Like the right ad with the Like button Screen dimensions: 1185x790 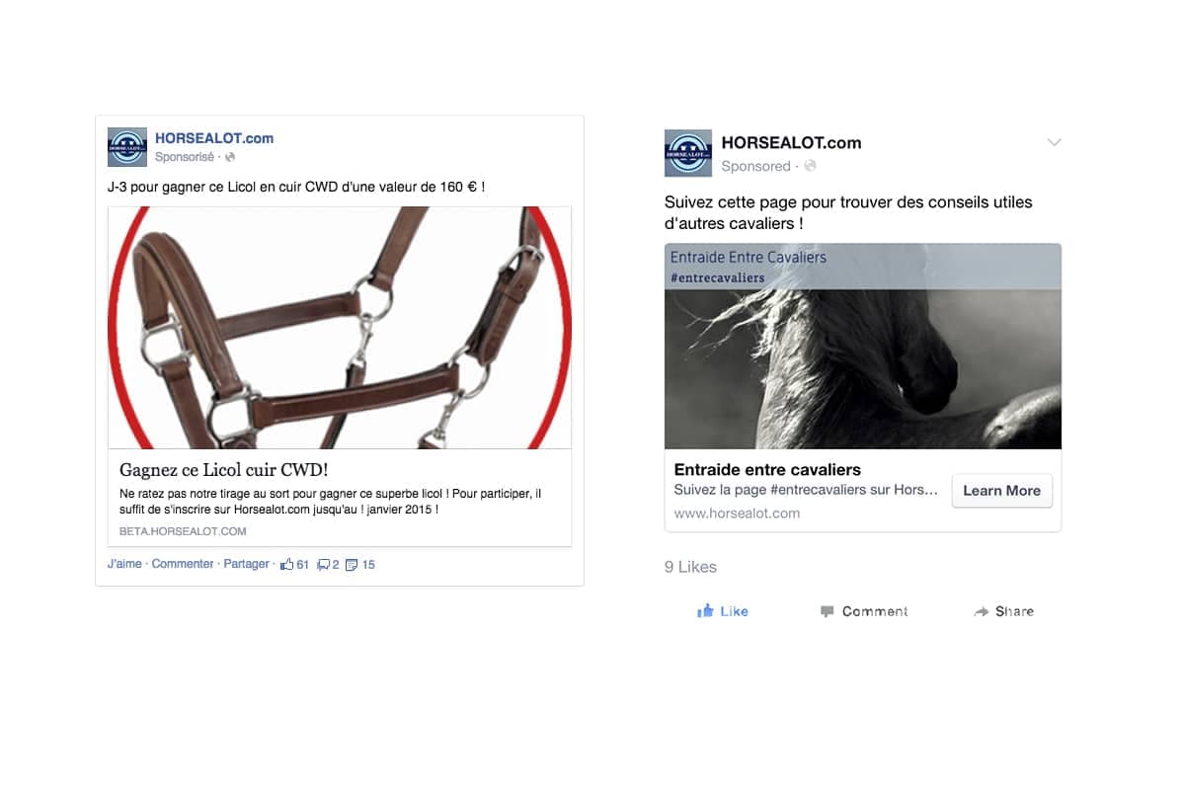click(x=723, y=611)
